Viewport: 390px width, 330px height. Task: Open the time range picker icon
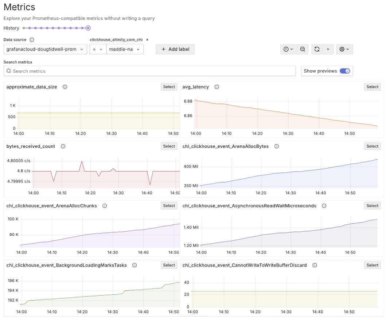pos(285,49)
